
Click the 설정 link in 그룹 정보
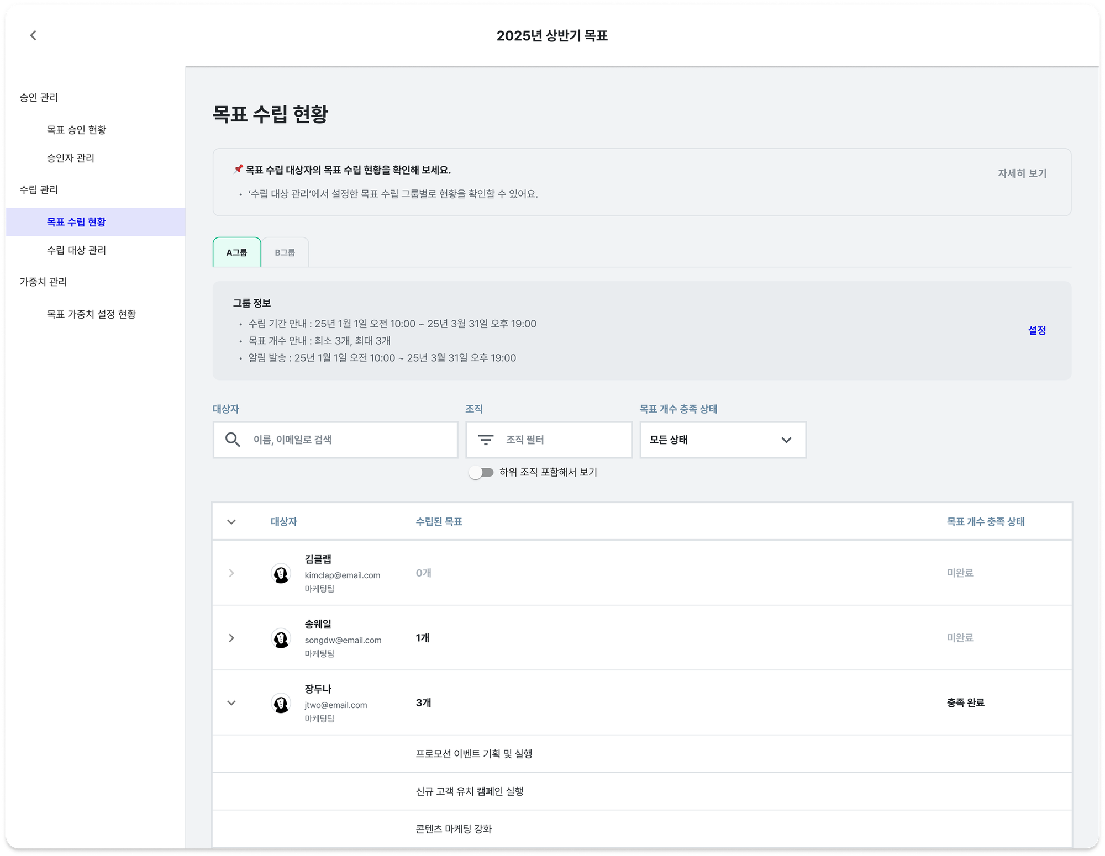[x=1037, y=331]
